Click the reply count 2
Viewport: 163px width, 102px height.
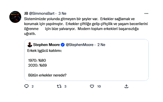(33, 86)
